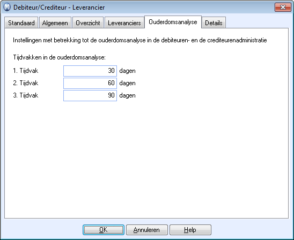
Task: Click the 'dagen' label beside the 90 field
Action: 127,96
